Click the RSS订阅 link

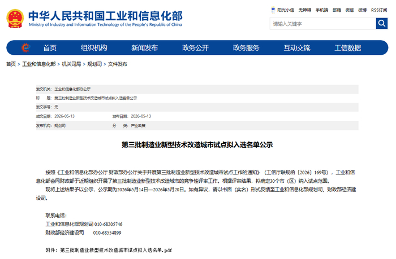[x=379, y=10]
